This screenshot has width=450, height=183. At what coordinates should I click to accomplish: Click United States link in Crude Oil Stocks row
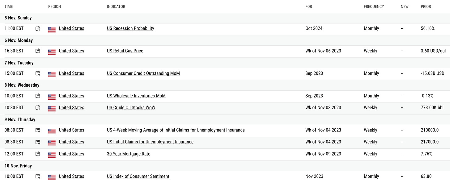(x=71, y=108)
